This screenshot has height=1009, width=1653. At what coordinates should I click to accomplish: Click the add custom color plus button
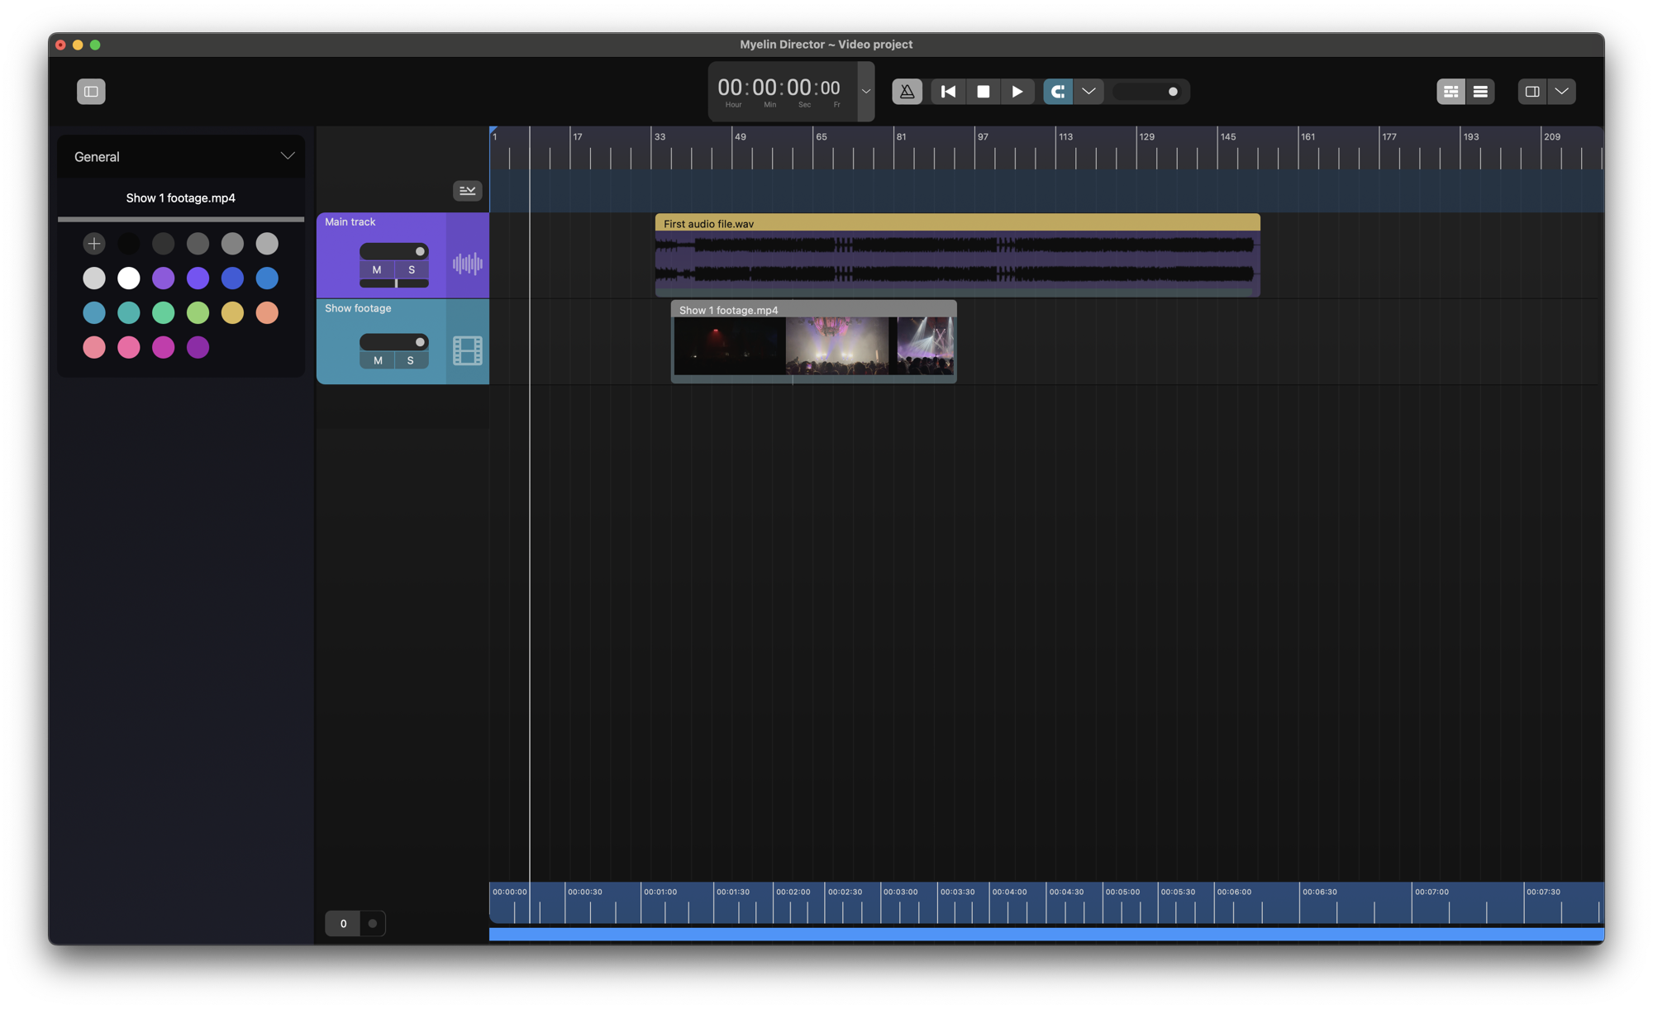[x=94, y=244]
